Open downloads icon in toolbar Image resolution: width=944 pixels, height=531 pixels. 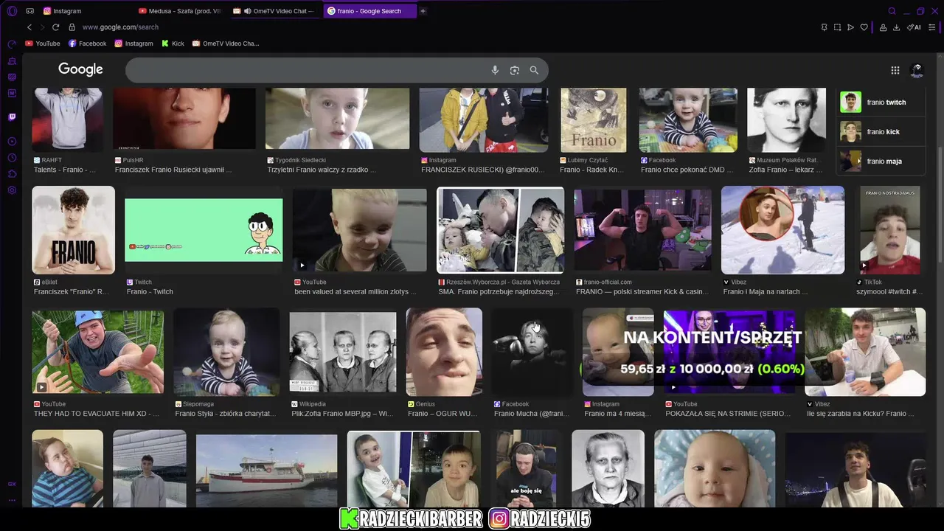point(896,27)
